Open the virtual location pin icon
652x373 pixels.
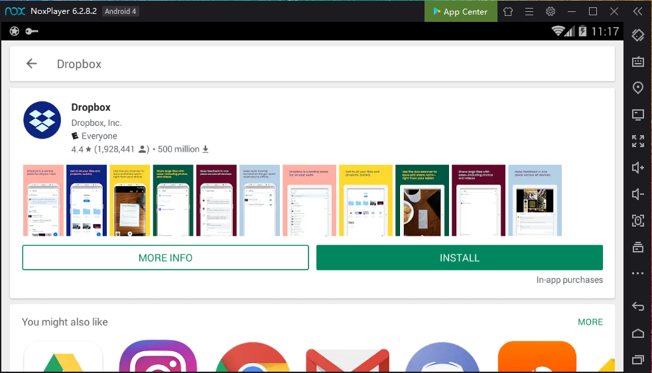coord(638,88)
